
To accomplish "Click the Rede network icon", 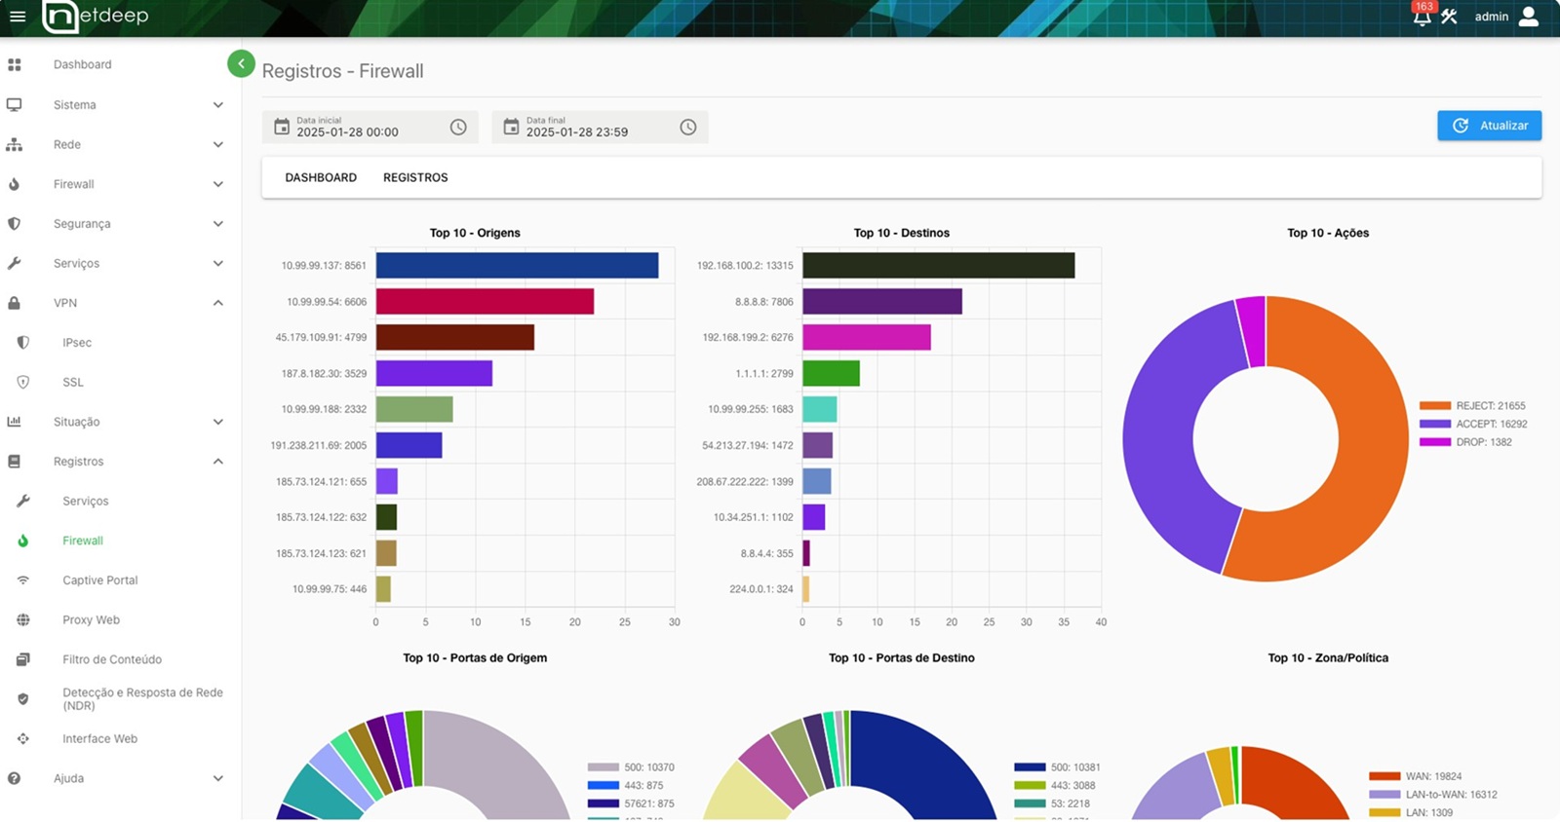I will (14, 144).
